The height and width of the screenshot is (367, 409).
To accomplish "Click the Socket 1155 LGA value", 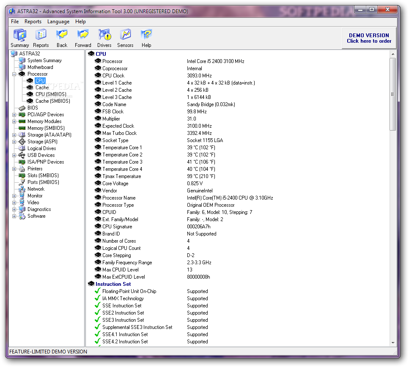I will (x=205, y=140).
